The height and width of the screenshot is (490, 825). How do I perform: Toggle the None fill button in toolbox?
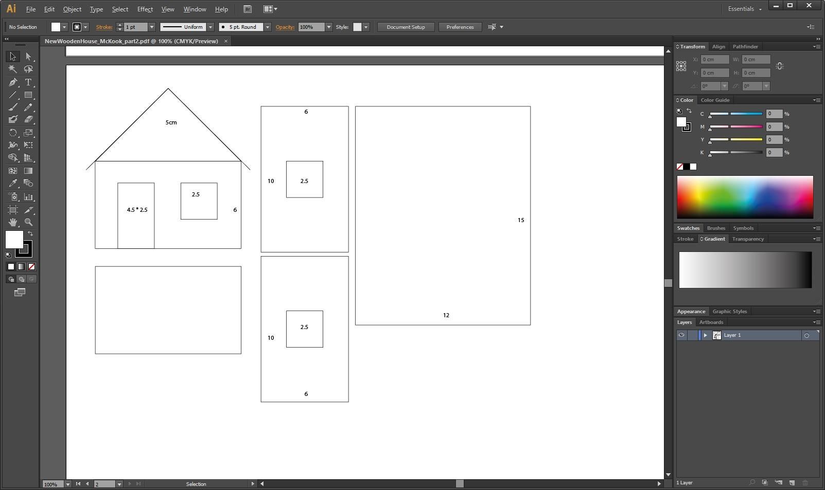point(31,266)
